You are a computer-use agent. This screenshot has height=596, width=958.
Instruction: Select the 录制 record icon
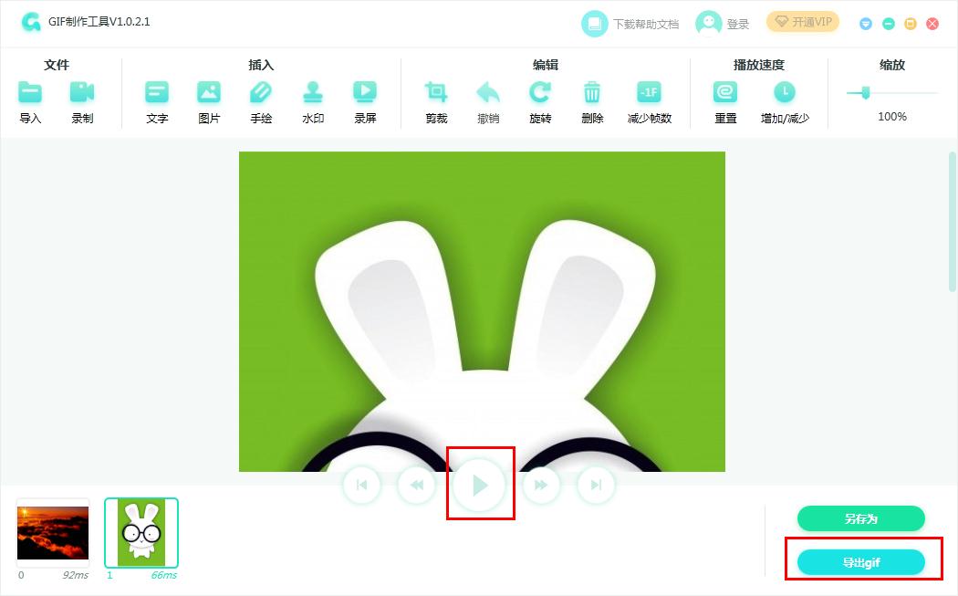pyautogui.click(x=83, y=98)
